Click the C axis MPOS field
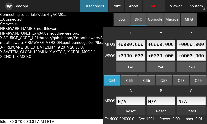 [x=191, y=101]
